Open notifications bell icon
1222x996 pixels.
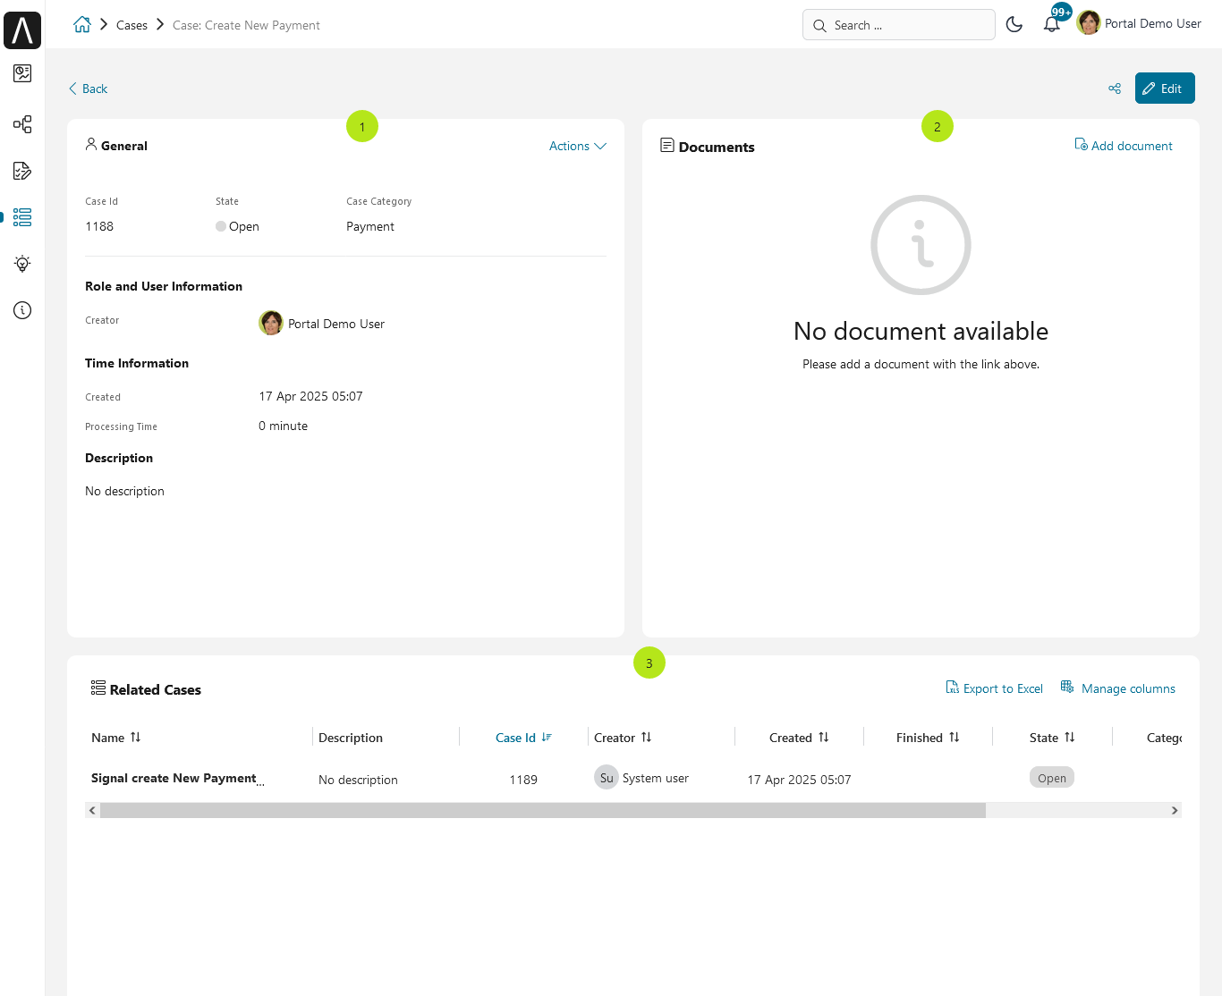(x=1052, y=25)
